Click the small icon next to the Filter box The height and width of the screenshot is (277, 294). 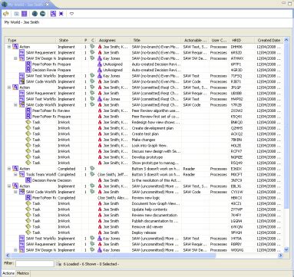(x=58, y=264)
